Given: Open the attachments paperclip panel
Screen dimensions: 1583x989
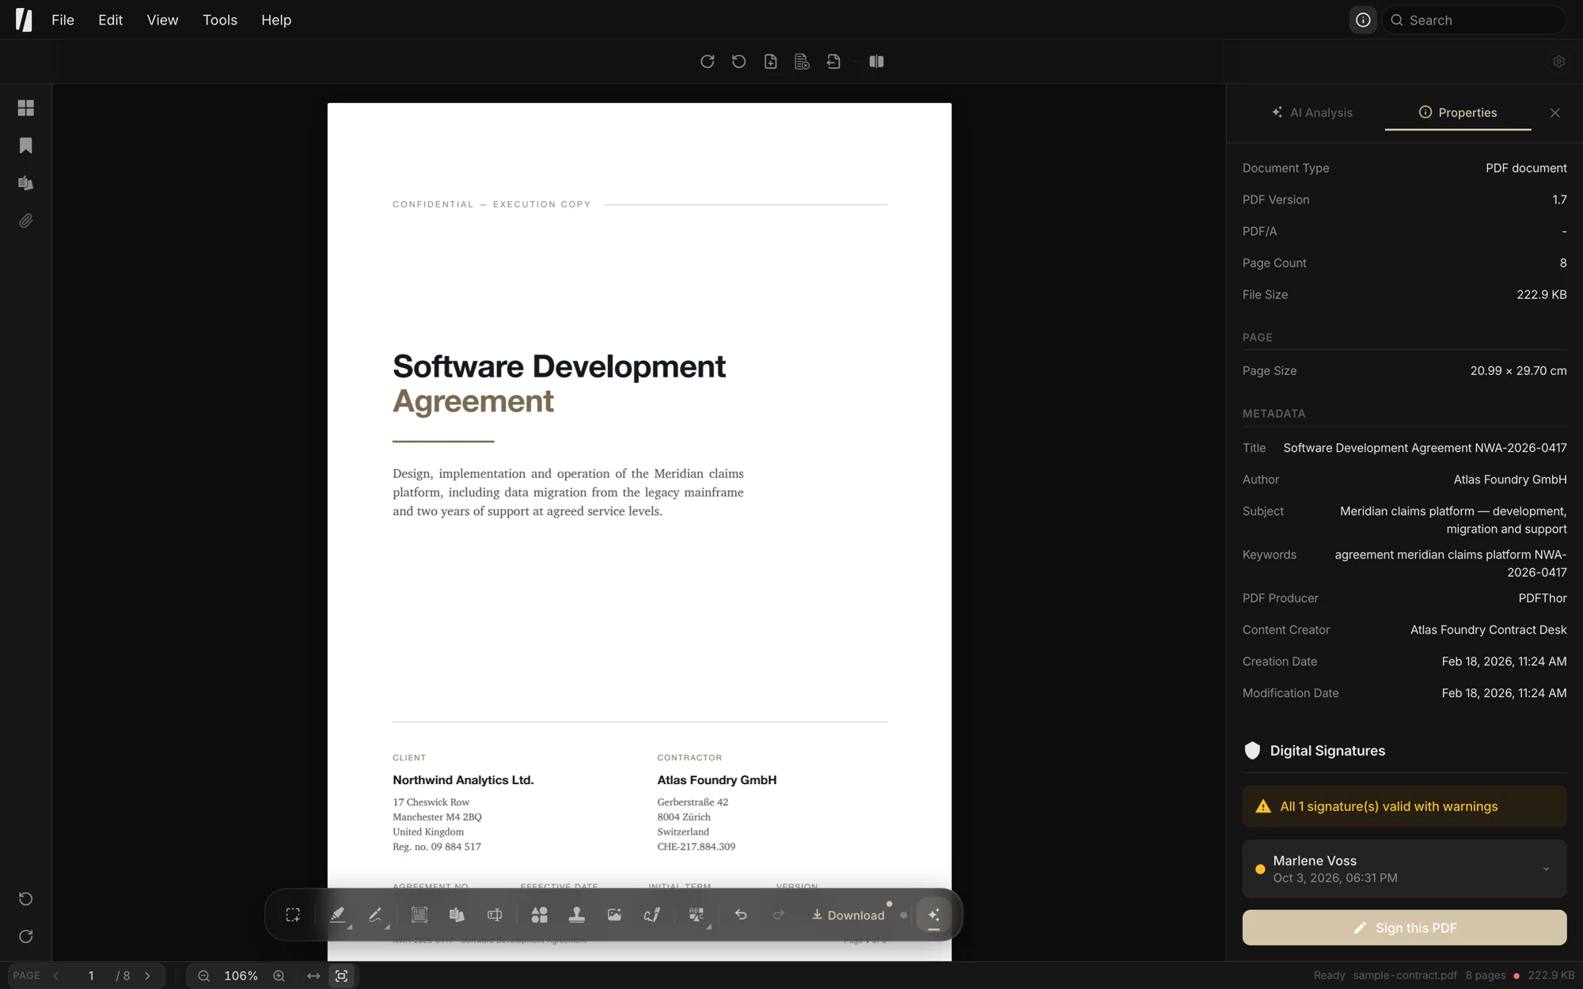Looking at the screenshot, I should click(x=26, y=221).
